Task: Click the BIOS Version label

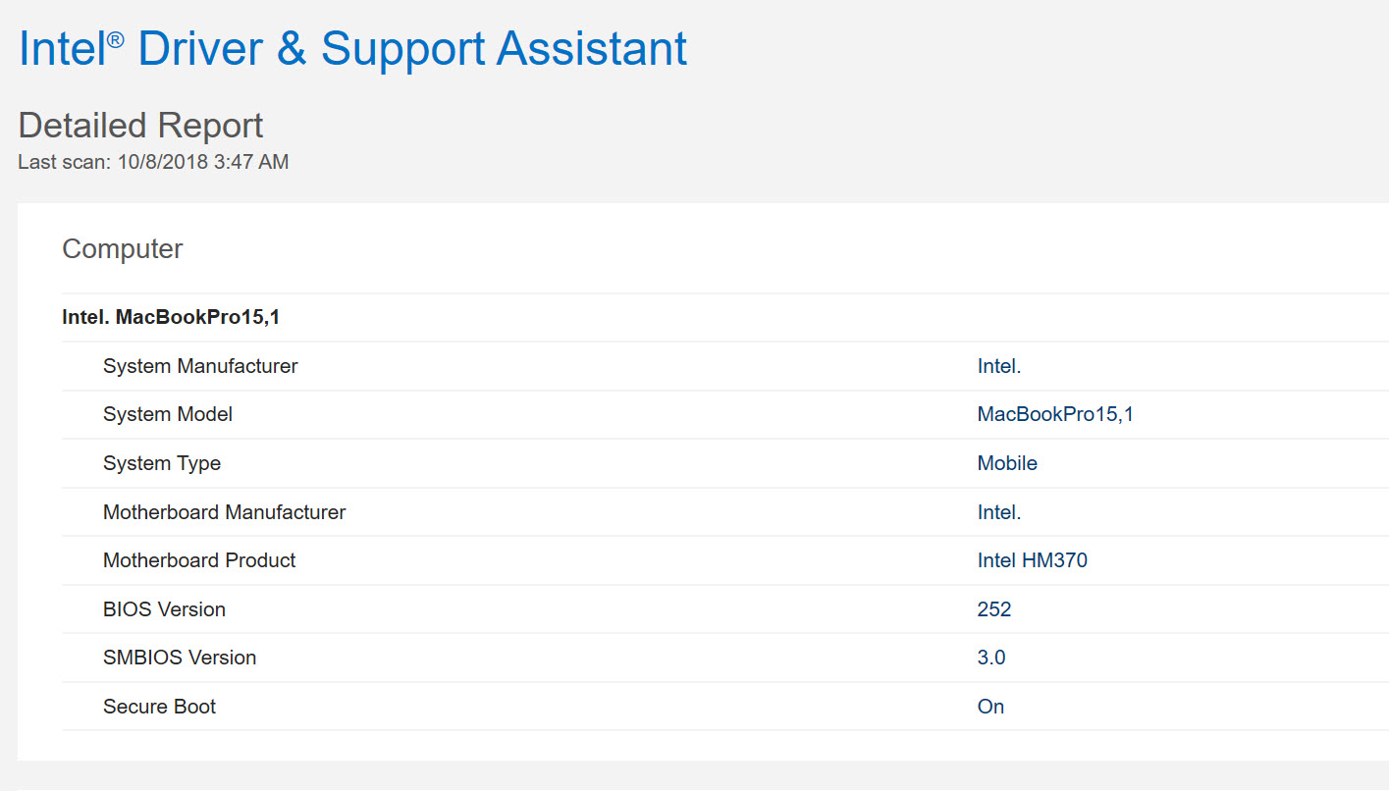Action: tap(164, 609)
